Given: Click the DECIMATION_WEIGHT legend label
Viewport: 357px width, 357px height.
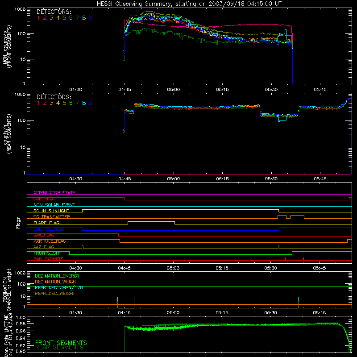Looking at the screenshot, I should (57, 282).
